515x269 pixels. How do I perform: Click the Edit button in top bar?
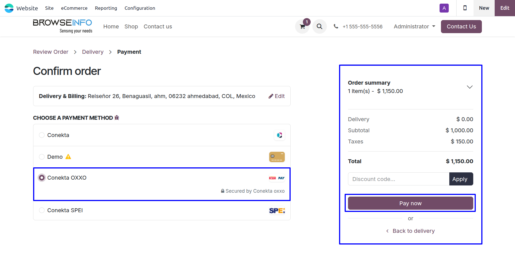[x=505, y=8]
